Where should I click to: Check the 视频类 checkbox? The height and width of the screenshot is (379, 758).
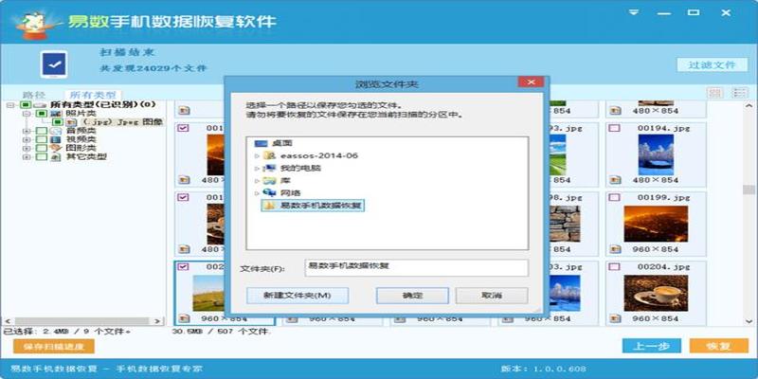click(42, 139)
